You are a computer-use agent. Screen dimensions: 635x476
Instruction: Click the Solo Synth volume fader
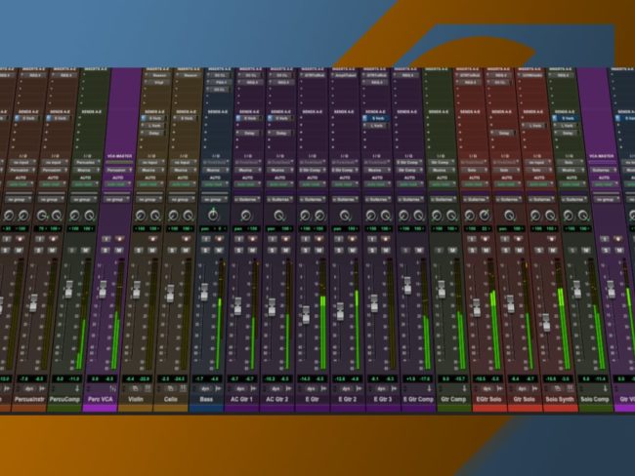[546, 322]
